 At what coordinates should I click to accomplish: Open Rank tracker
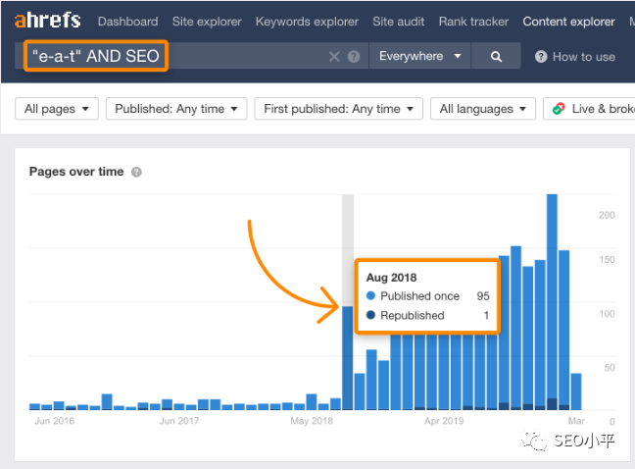[473, 22]
